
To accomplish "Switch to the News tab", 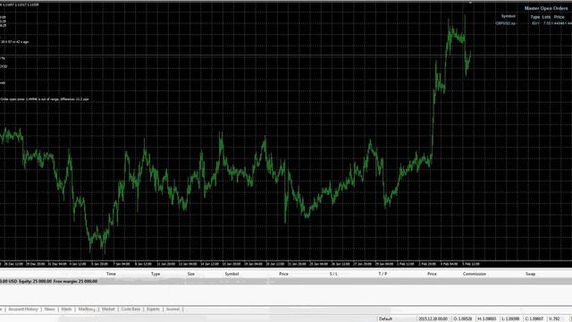I will click(50, 309).
